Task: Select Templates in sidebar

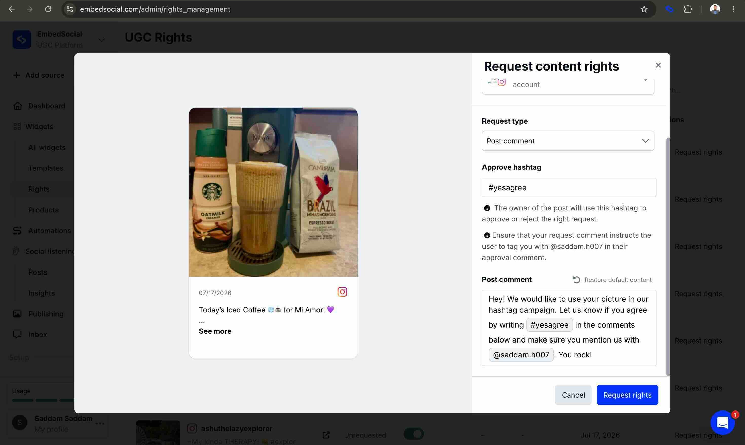Action: 46,168
